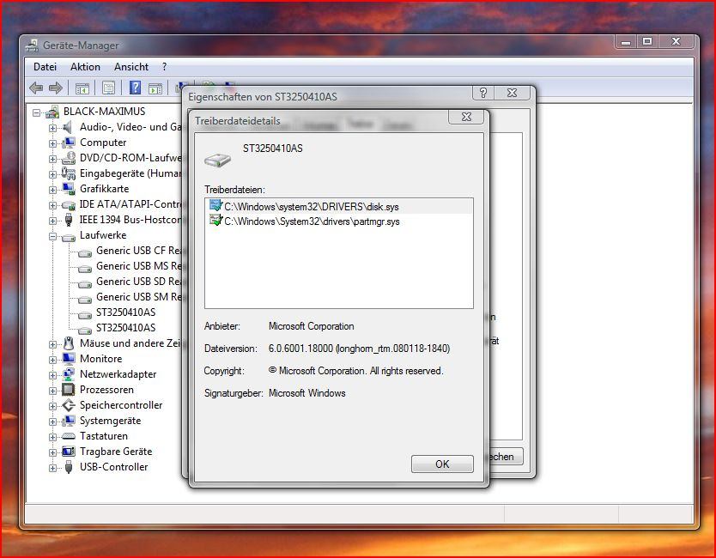Select the Systemgeräte category icon
The height and width of the screenshot is (558, 716).
69,421
